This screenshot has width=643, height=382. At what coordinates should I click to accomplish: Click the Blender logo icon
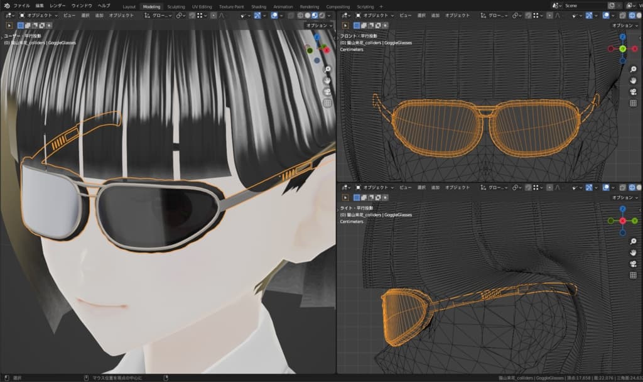coord(6,6)
